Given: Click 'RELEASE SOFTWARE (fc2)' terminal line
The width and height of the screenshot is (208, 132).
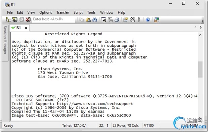Looking at the screenshot, I should (42, 100).
